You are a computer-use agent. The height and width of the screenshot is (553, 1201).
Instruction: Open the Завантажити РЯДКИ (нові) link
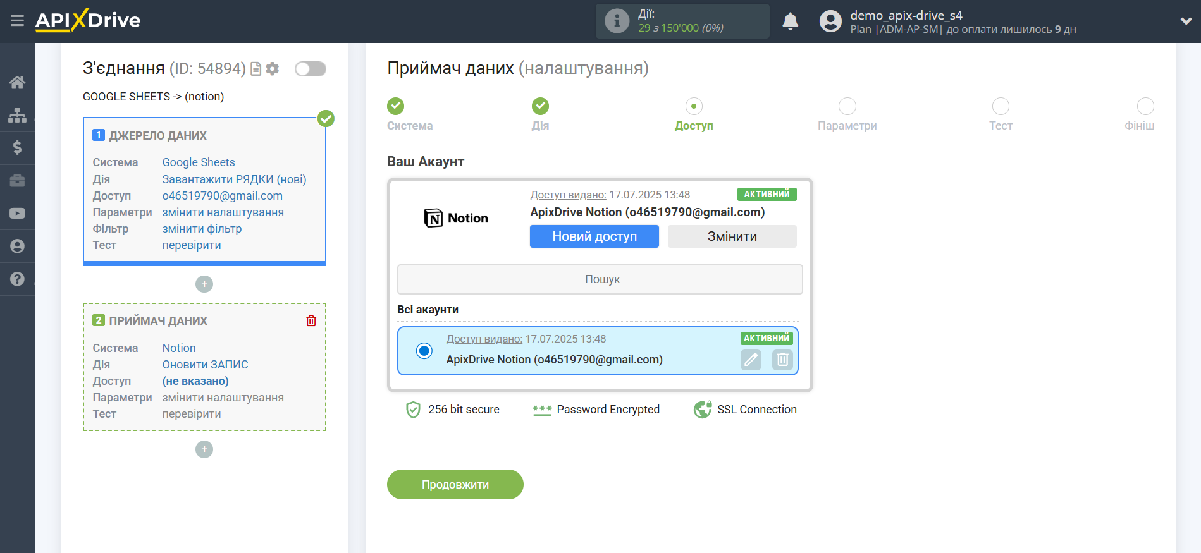pyautogui.click(x=234, y=179)
